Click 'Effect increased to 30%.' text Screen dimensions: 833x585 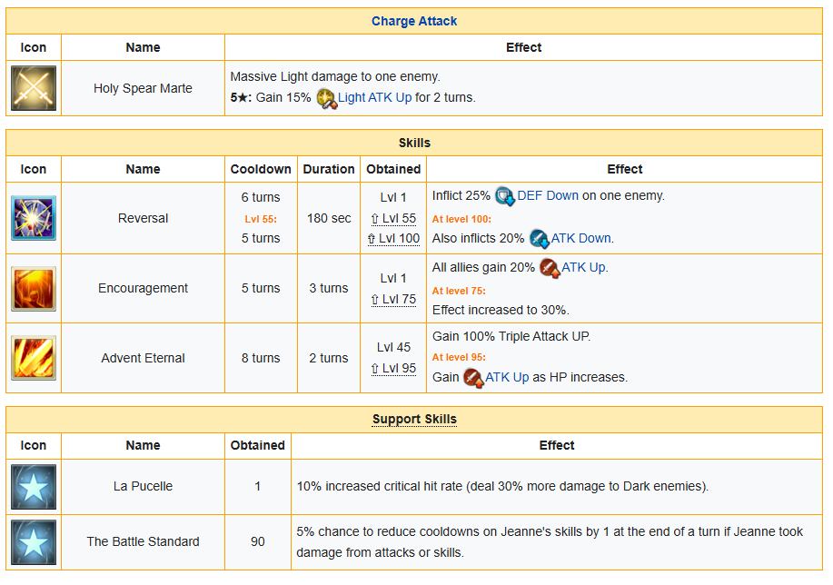coord(501,310)
